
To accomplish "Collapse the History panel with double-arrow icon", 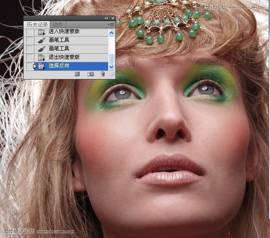I will click(x=106, y=18).
